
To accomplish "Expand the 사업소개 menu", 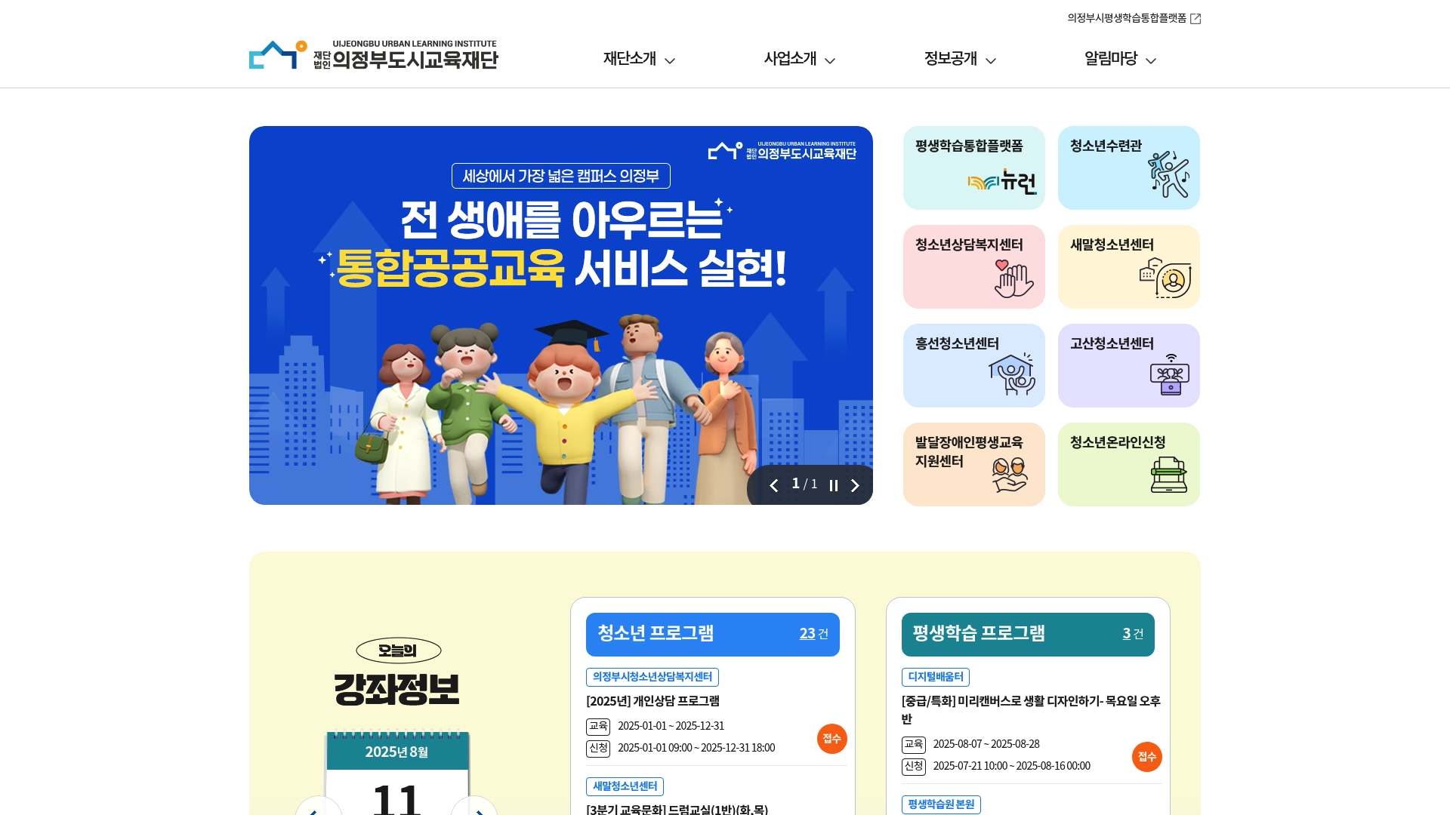I will (x=799, y=59).
